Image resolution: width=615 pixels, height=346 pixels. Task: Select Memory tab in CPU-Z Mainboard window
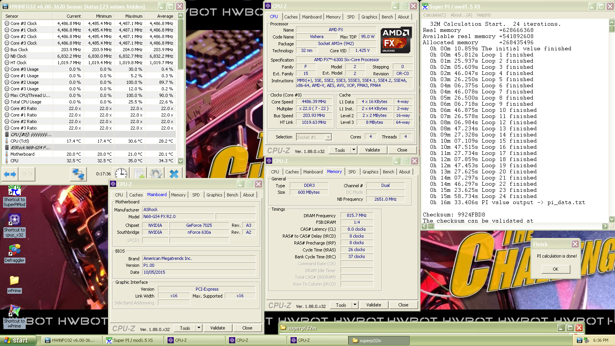tap(178, 195)
